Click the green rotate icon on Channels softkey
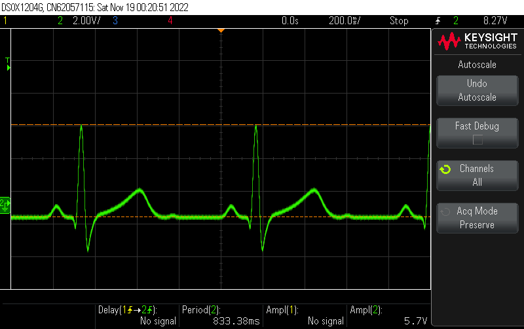This screenshot has height=329, width=524. coord(445,169)
